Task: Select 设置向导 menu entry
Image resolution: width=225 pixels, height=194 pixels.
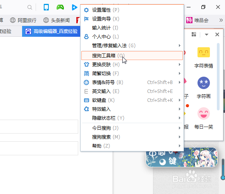Action: pyautogui.click(x=132, y=19)
